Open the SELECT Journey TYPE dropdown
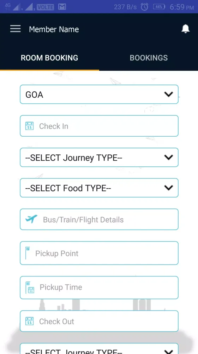The height and width of the screenshot is (354, 198). (x=99, y=158)
